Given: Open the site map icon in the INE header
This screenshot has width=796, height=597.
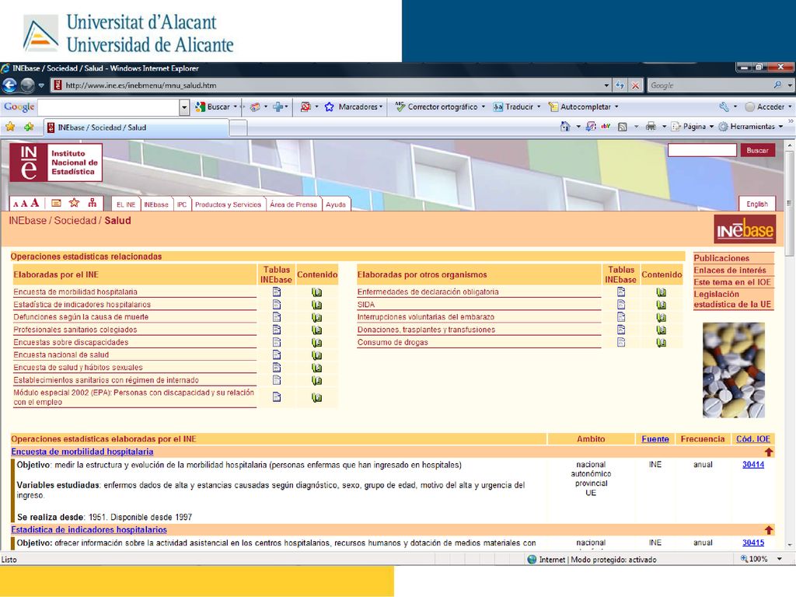Looking at the screenshot, I should click(x=92, y=203).
